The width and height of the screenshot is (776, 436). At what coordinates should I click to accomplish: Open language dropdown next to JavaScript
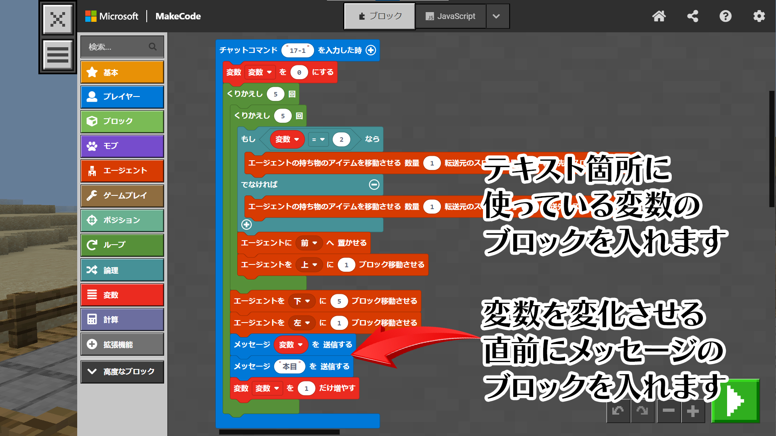(x=497, y=16)
